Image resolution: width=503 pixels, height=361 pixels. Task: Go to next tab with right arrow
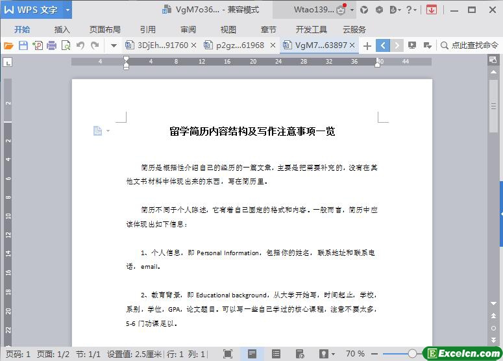[x=397, y=45]
